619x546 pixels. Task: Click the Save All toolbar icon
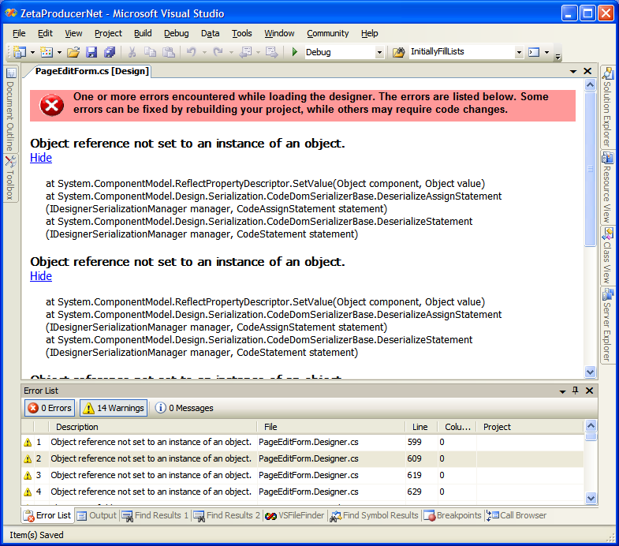(x=110, y=52)
